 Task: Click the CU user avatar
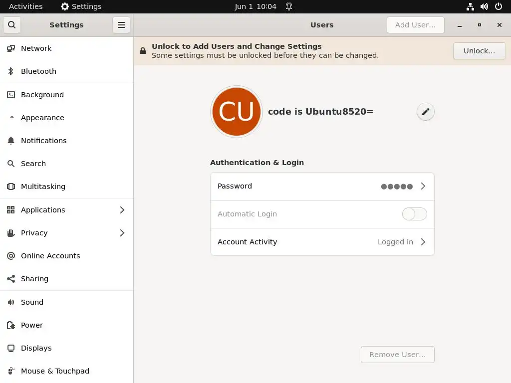point(236,112)
